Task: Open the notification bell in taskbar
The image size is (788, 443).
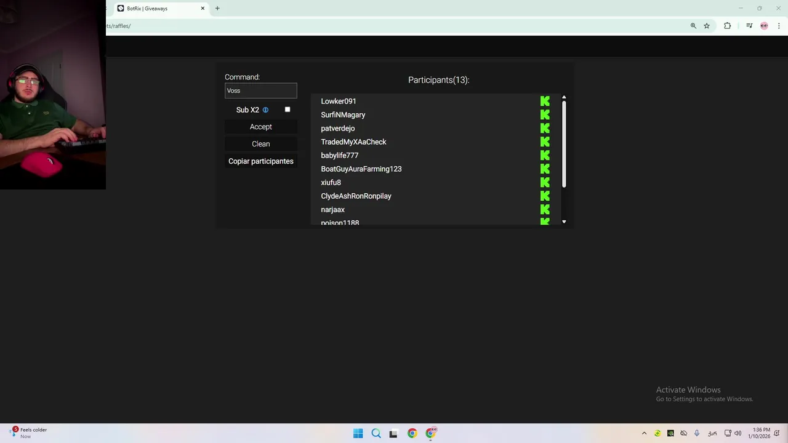Action: 777,433
